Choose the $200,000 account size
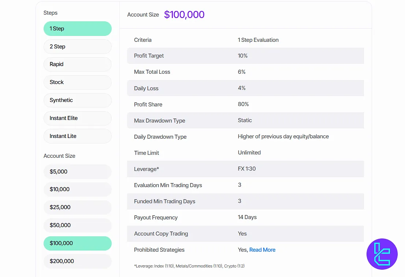 (x=77, y=261)
